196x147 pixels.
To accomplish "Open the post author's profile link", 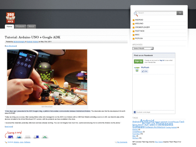I will pos(19,42).
